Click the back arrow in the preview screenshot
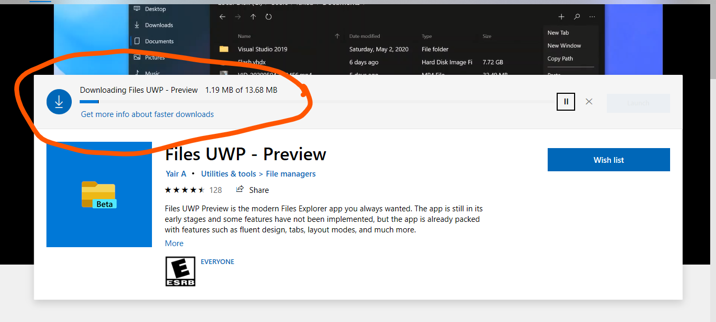The width and height of the screenshot is (716, 322). tap(223, 17)
